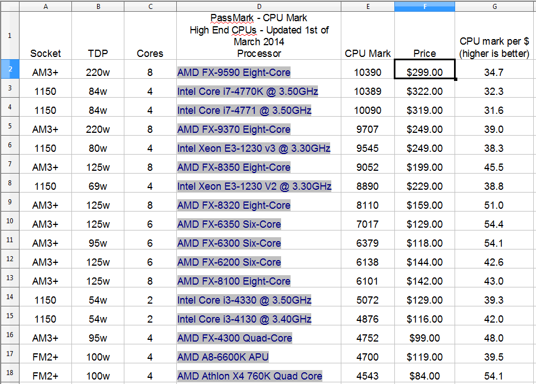This screenshot has width=536, height=384.
Task: Select row 10 header
Action: click(9, 221)
